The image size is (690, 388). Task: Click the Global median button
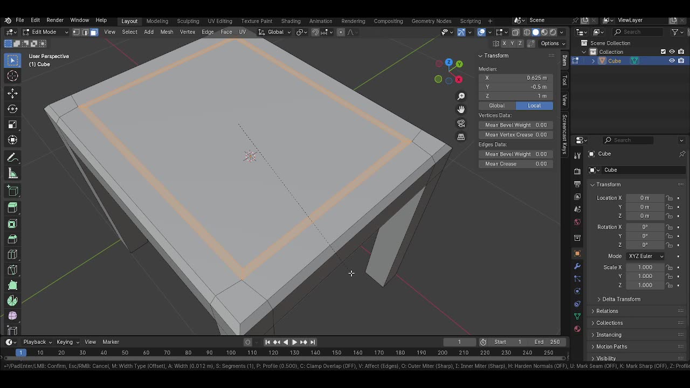(496, 106)
